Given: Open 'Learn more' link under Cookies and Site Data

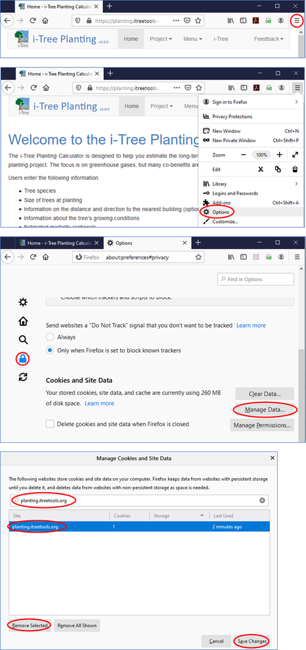Looking at the screenshot, I should pos(100,404).
